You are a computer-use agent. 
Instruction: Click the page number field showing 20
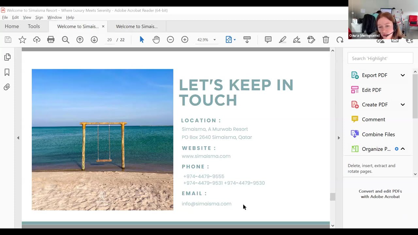[109, 40]
